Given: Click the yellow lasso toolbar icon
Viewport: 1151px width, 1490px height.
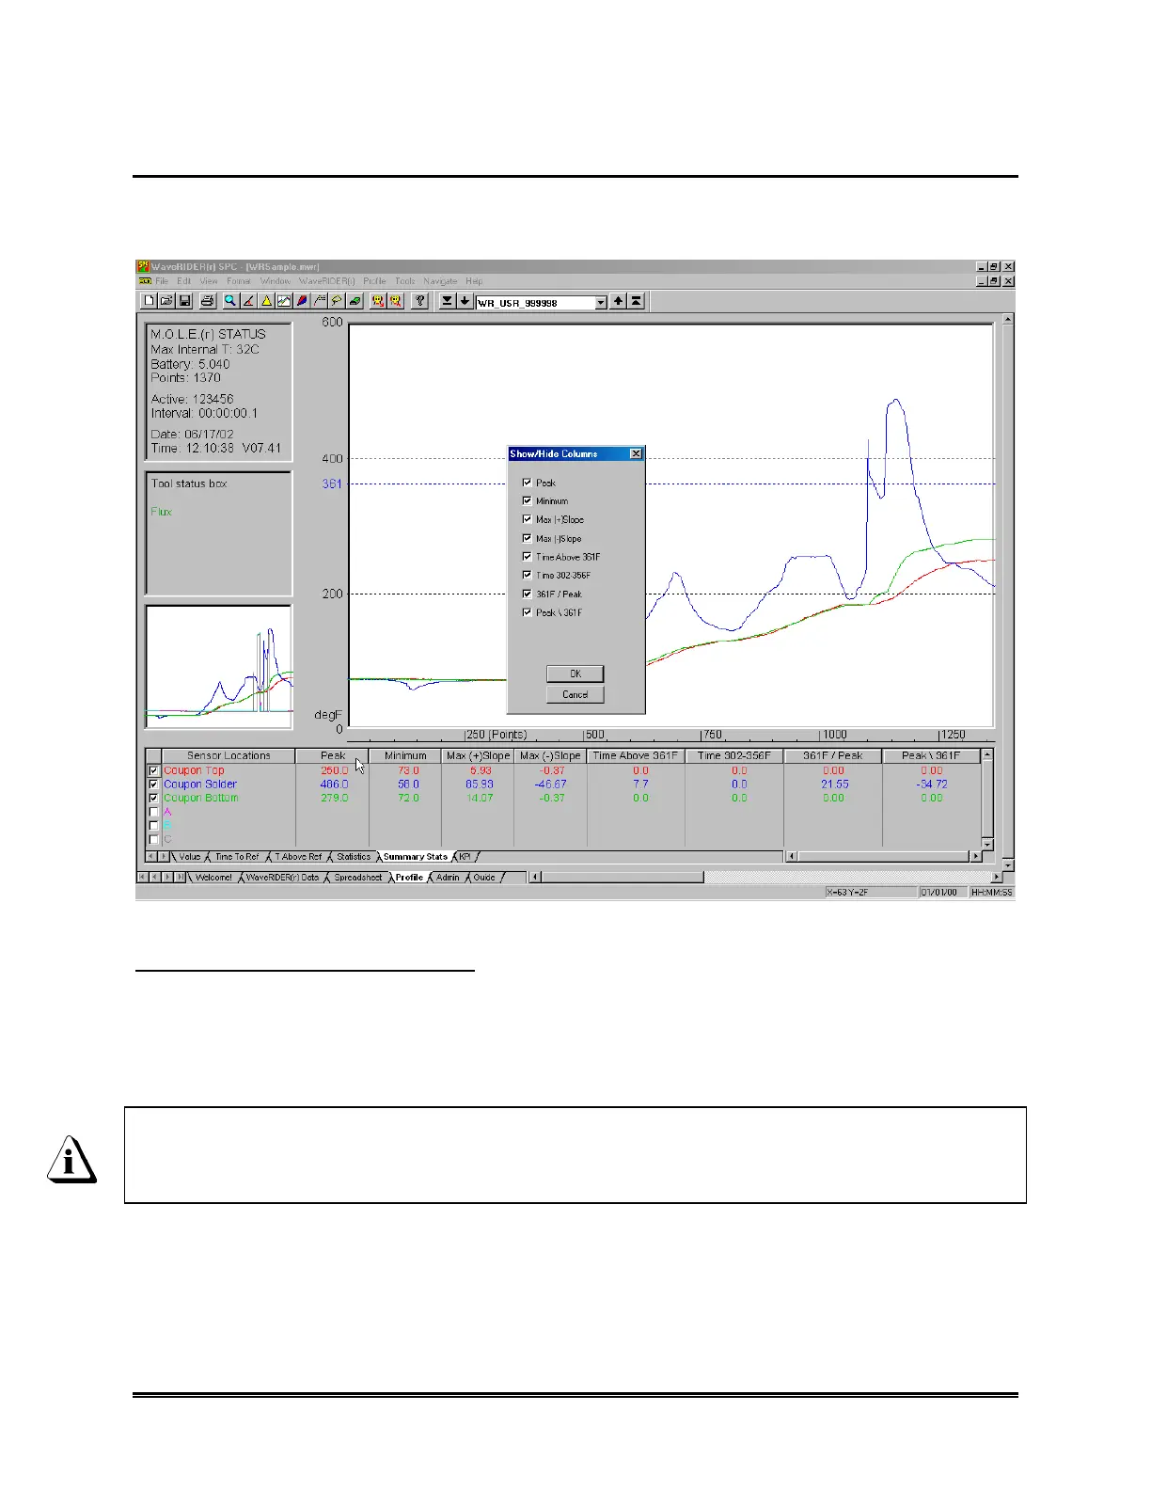Looking at the screenshot, I should click(x=337, y=301).
